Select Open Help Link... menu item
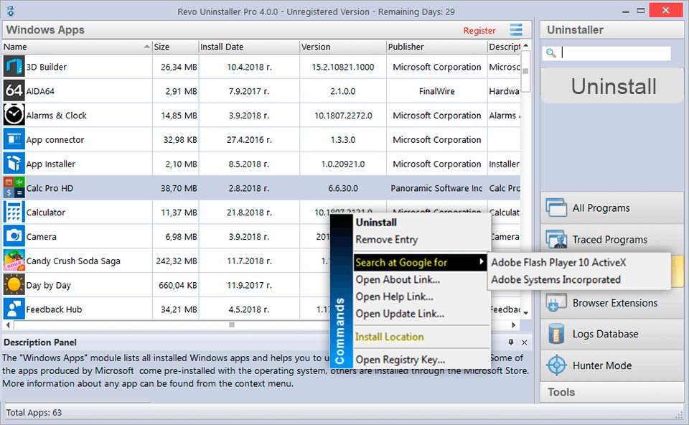 tap(421, 296)
